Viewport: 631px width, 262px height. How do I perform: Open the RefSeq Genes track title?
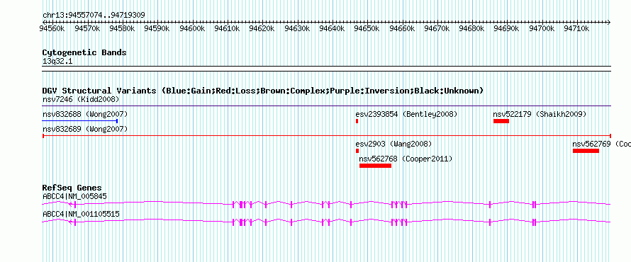point(72,188)
